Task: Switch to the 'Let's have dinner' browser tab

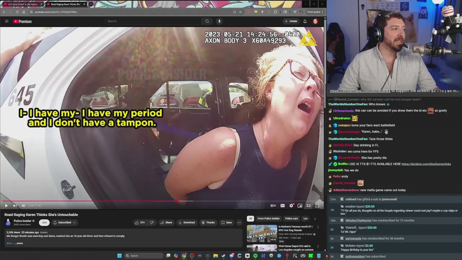Action: tap(22, 4)
